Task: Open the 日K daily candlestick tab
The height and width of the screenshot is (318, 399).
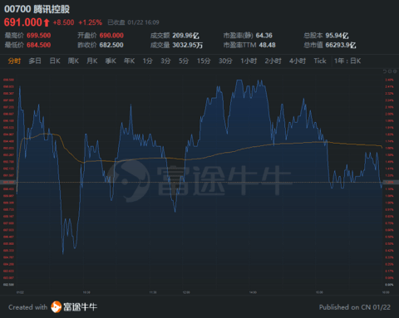Action: (55, 61)
